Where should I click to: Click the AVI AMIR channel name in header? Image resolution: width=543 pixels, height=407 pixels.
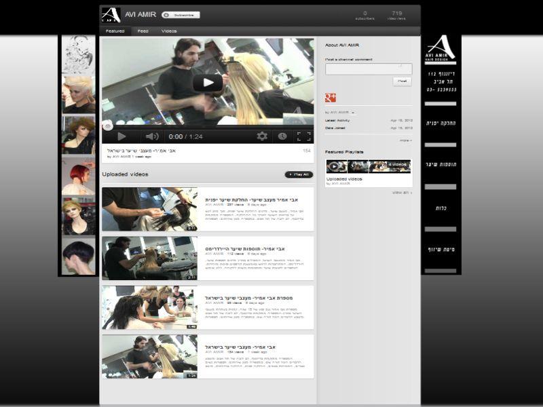coord(141,14)
